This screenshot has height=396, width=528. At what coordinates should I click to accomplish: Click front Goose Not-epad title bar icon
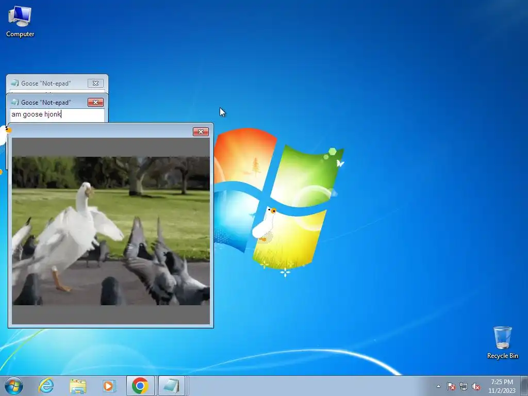click(x=15, y=102)
